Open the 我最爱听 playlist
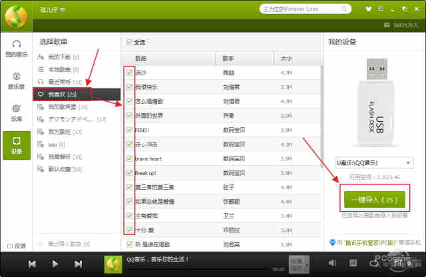Screen dimensions: 426x277 pos(65,157)
